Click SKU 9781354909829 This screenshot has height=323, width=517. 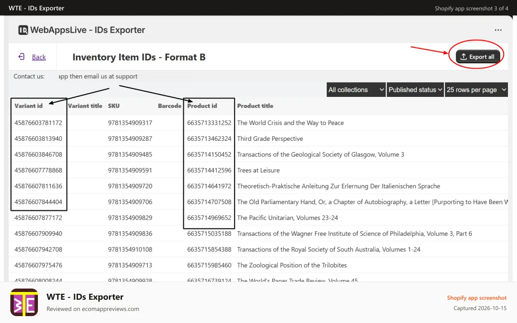(x=130, y=217)
